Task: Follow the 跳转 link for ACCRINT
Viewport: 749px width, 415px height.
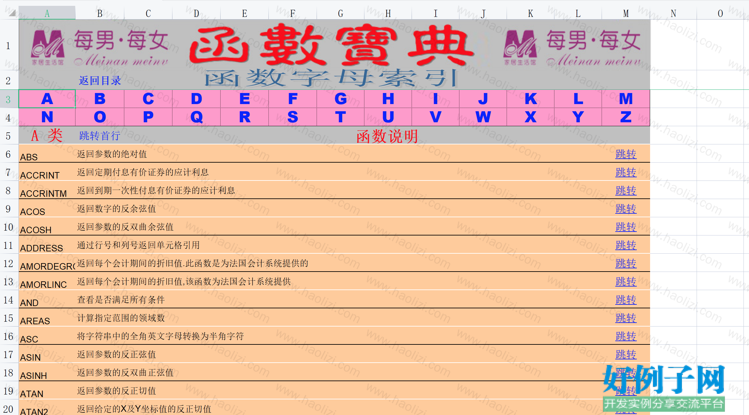Action: coord(626,172)
